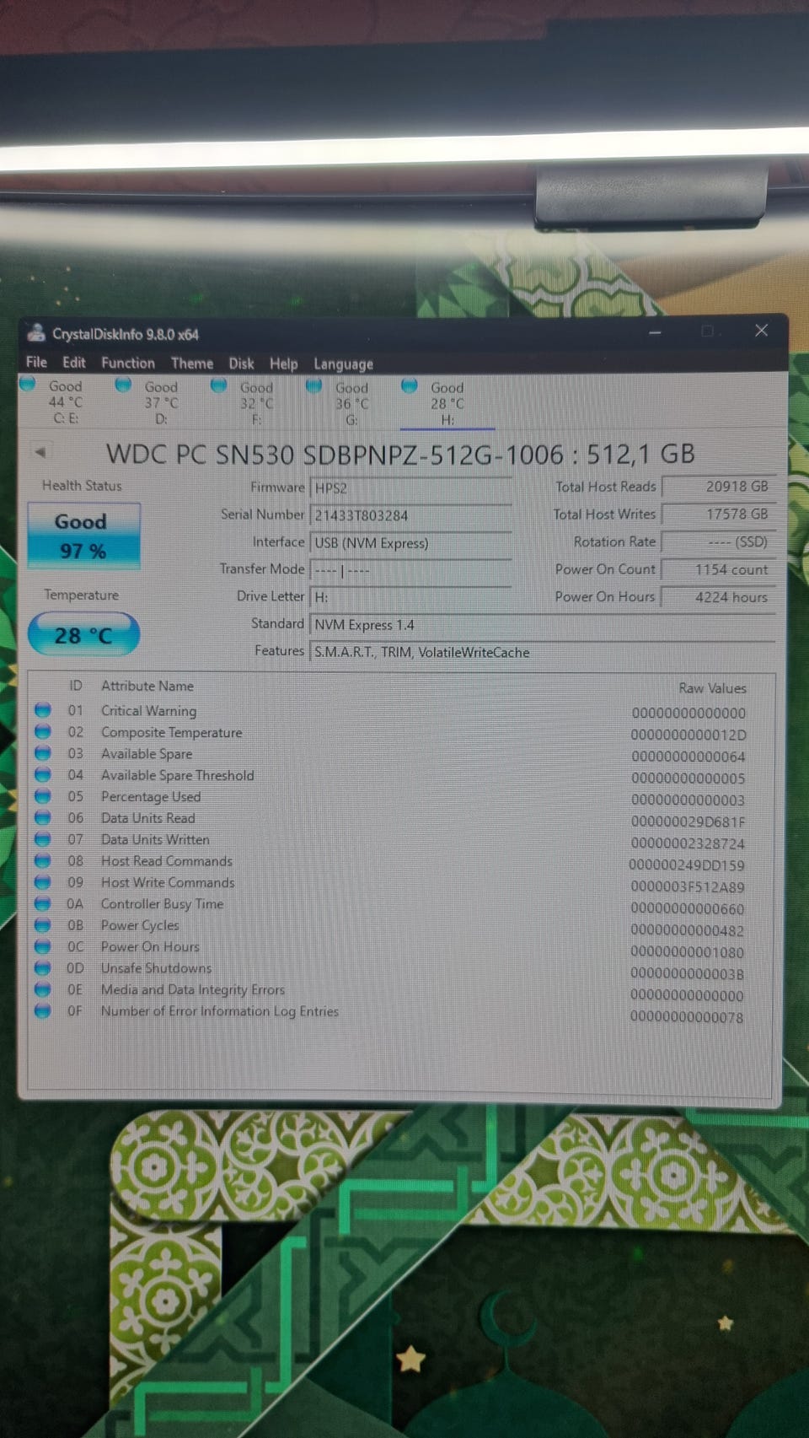Click the ID column header
The height and width of the screenshot is (1438, 809).
coord(76,686)
